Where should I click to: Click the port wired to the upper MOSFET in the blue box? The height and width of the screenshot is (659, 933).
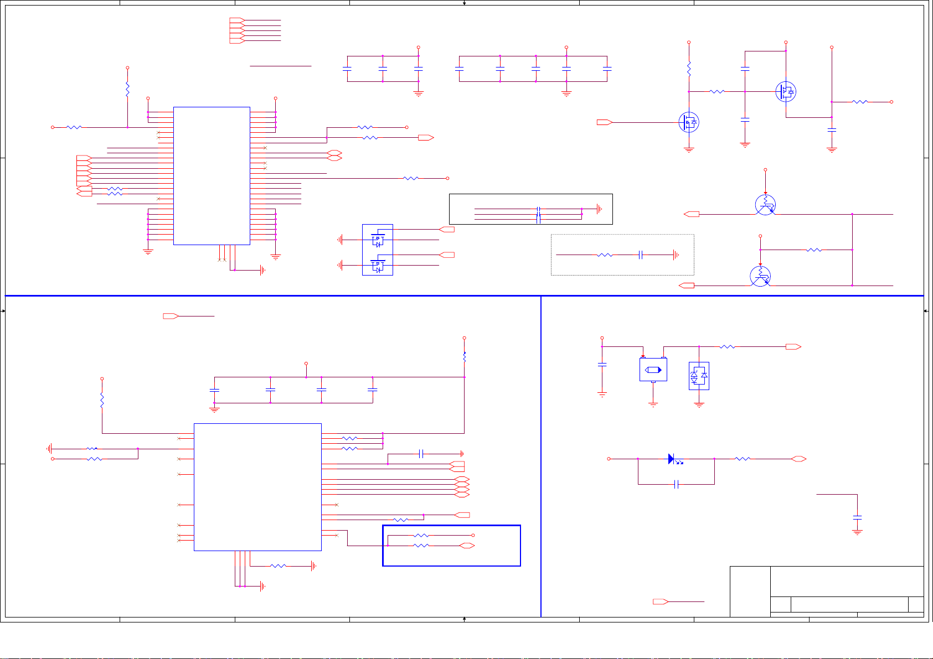447,229
